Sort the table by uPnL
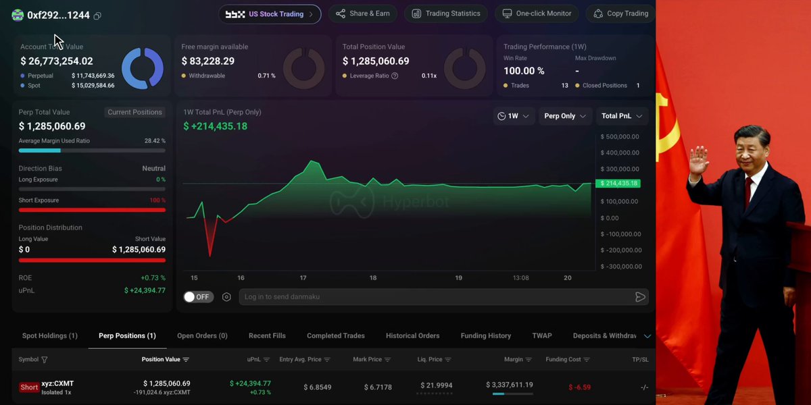Viewport: 811px width, 405px height. (266, 360)
